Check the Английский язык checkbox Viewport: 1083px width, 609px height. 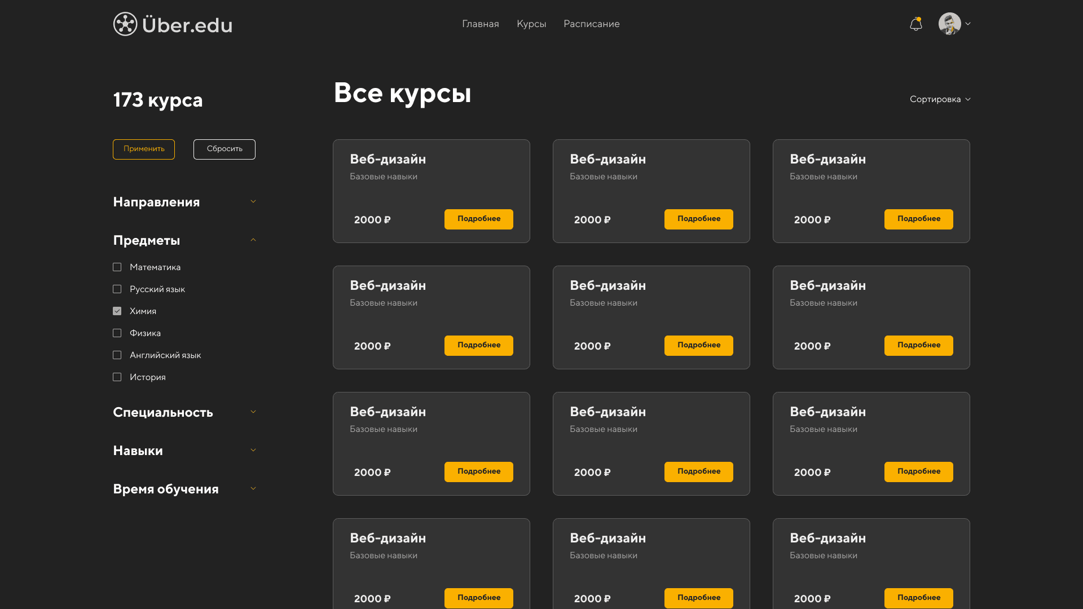pyautogui.click(x=117, y=355)
